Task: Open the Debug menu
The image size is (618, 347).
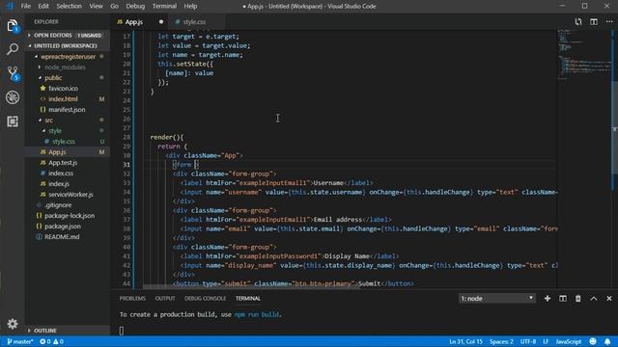Action: click(x=135, y=7)
